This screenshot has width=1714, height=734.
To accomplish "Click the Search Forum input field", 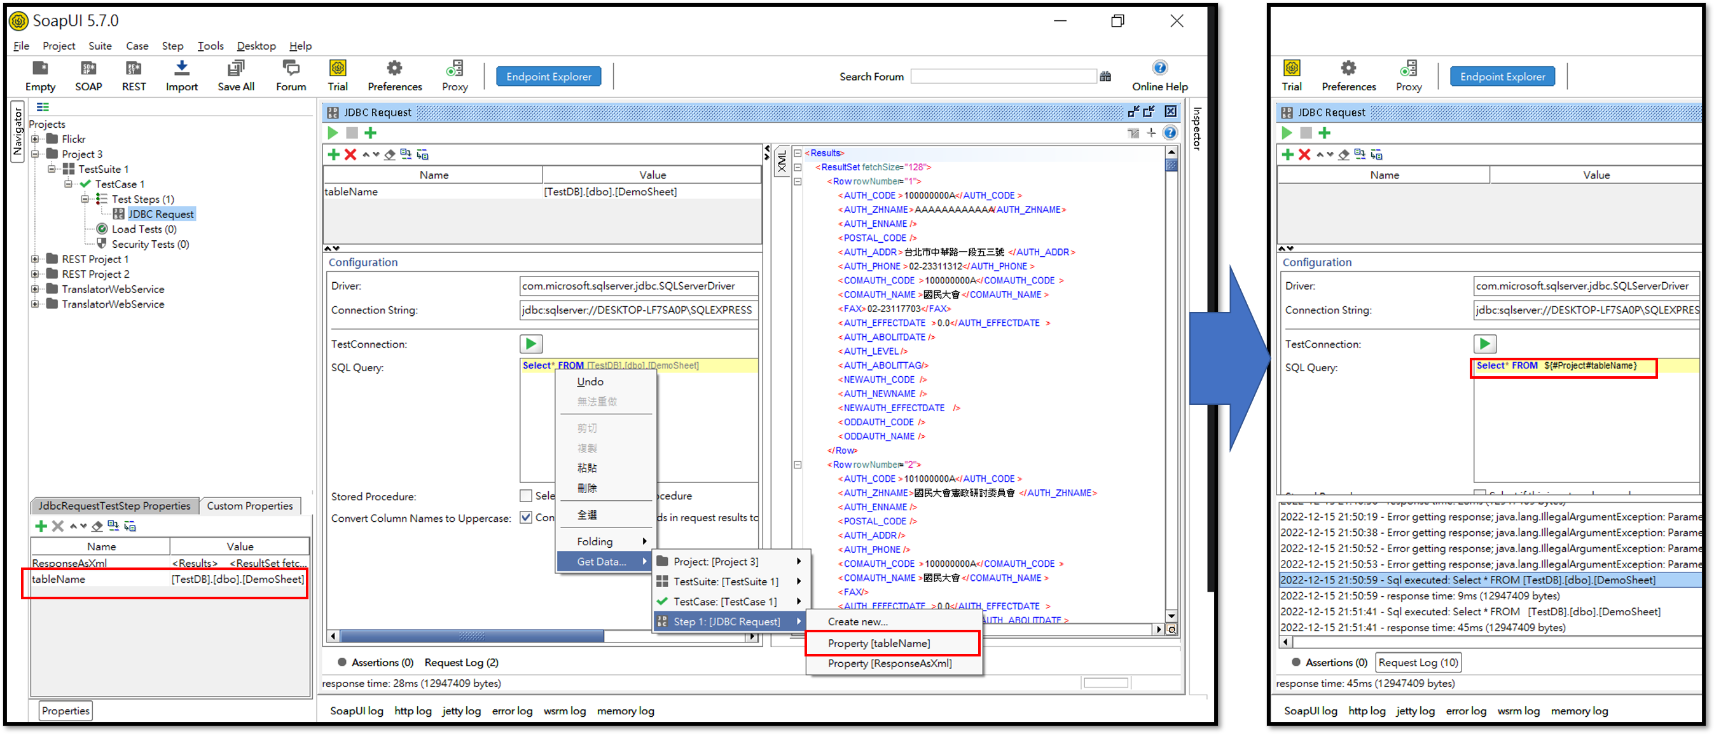I will pos(1003,76).
